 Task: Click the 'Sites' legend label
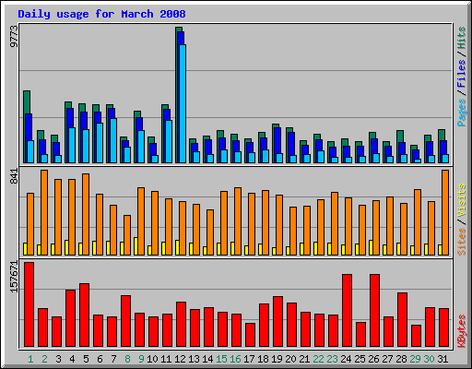(461, 242)
